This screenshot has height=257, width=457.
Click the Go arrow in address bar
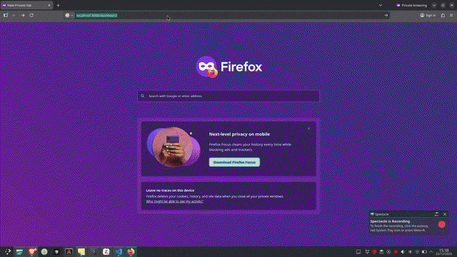pos(386,15)
